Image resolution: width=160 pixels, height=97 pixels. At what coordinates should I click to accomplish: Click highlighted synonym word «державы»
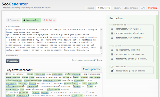tap(23, 92)
